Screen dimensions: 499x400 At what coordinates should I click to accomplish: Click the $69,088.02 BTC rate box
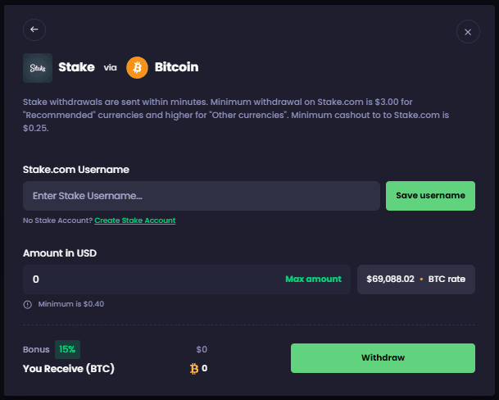[x=415, y=280]
